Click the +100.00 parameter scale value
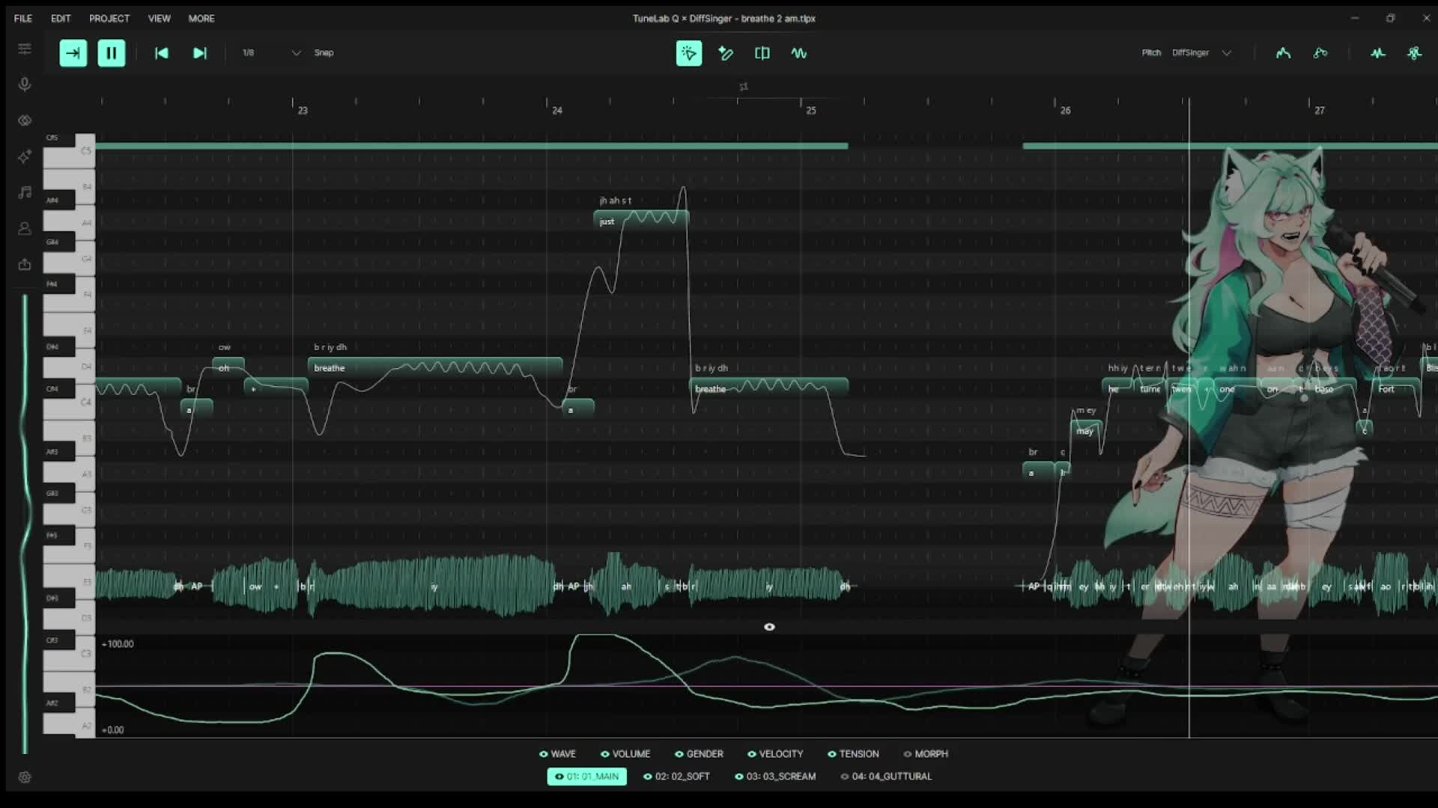The width and height of the screenshot is (1438, 808). pos(118,644)
